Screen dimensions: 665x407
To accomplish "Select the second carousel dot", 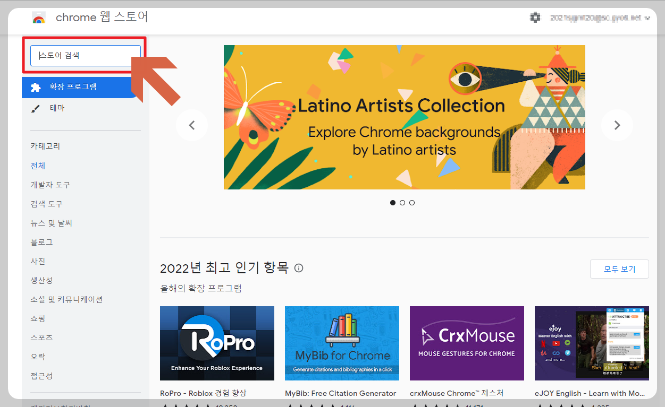I will coord(402,203).
